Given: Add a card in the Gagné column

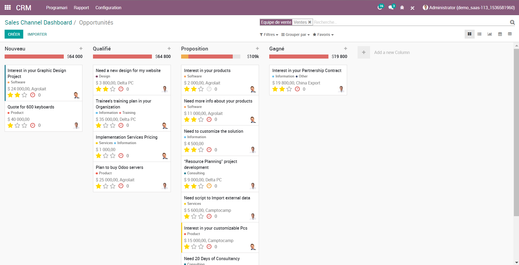Looking at the screenshot, I should [345, 49].
